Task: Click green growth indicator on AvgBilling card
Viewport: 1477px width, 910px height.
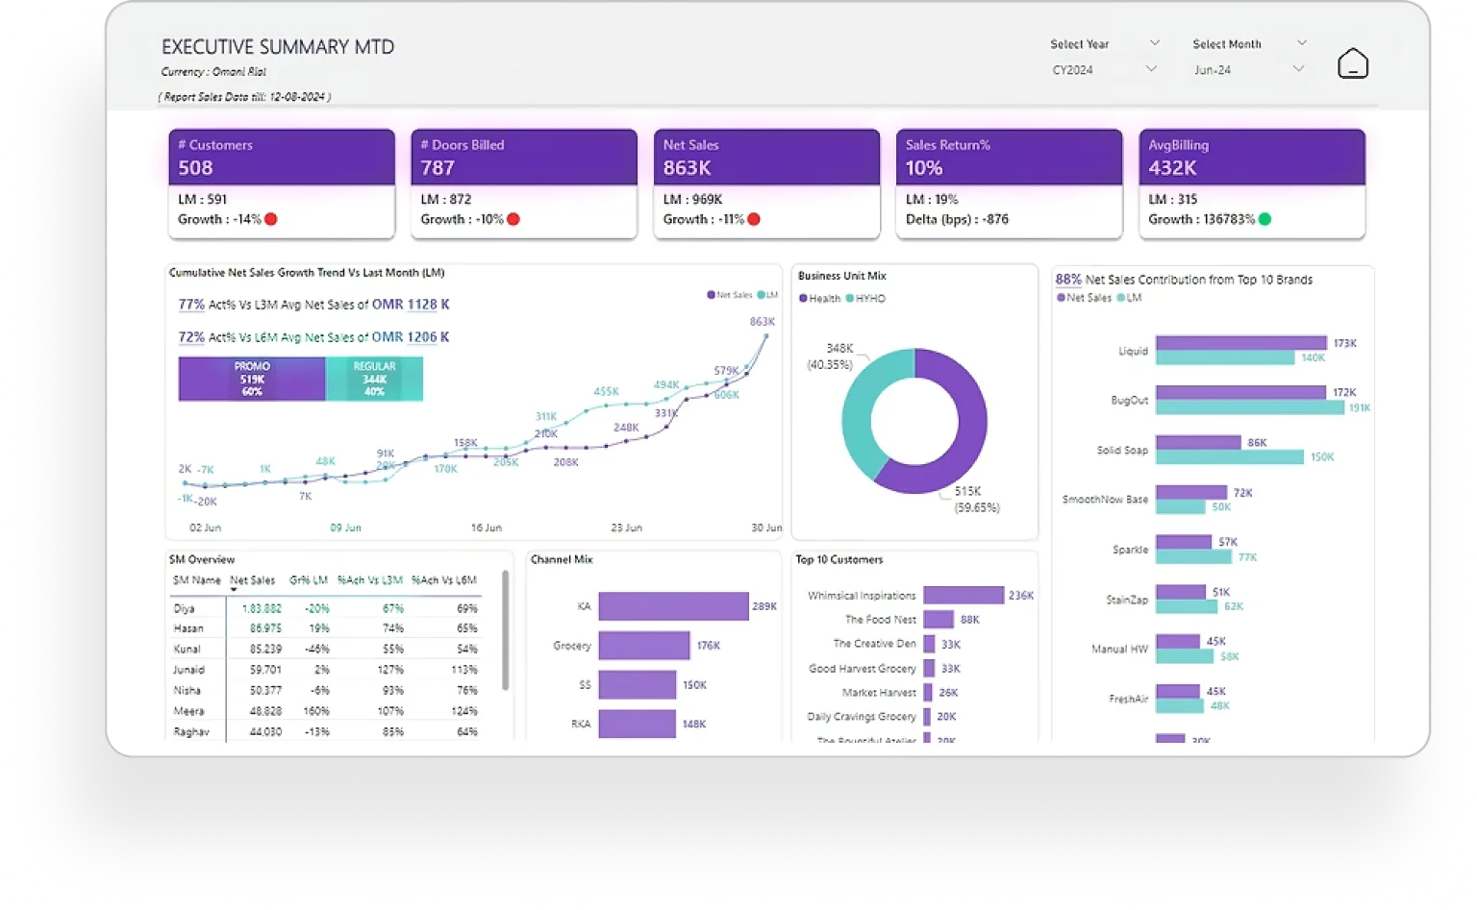Action: click(1264, 219)
